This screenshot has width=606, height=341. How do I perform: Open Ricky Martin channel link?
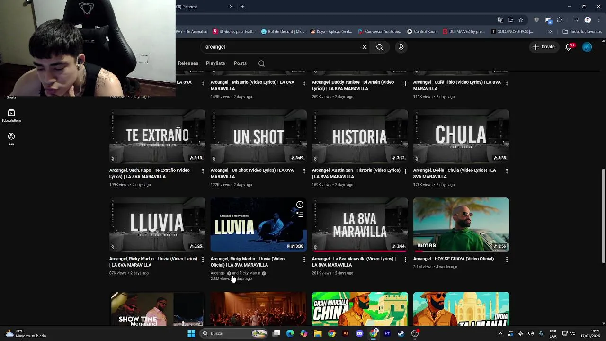pyautogui.click(x=250, y=273)
